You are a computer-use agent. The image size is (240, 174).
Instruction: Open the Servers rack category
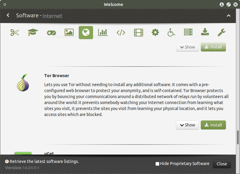pos(188,32)
